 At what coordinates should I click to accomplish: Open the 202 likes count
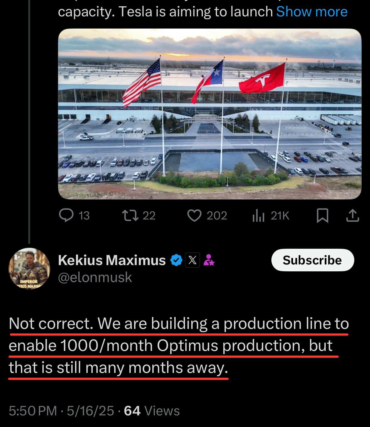(x=217, y=215)
